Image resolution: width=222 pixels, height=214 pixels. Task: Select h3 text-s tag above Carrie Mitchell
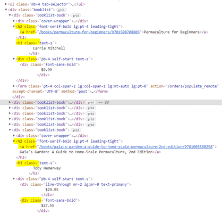pos(36,43)
